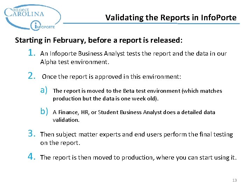Select sub-item marker a)
The height and width of the screenshot is (189, 252).
tap(44, 90)
